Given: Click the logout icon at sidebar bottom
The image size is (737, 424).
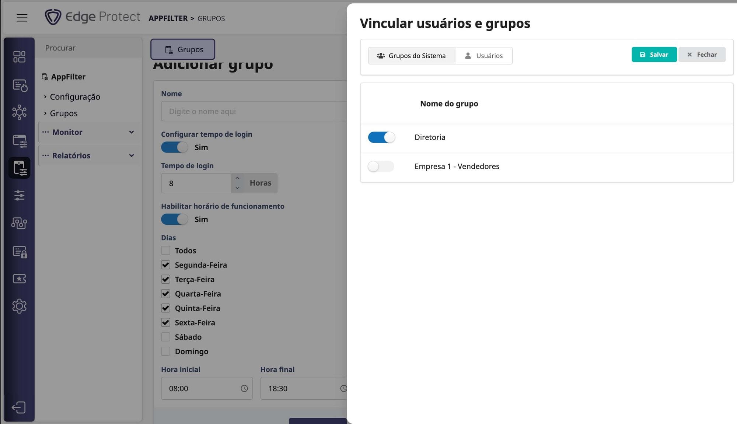Looking at the screenshot, I should coord(19,407).
